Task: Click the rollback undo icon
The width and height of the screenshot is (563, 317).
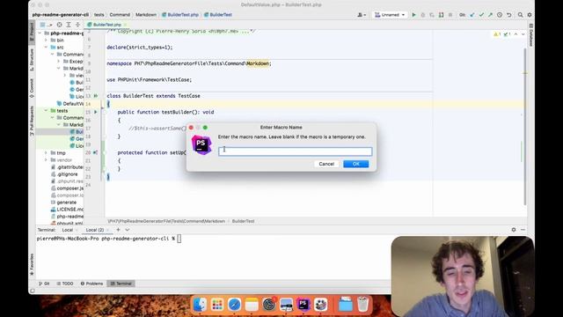Action: pyautogui.click(x=508, y=15)
